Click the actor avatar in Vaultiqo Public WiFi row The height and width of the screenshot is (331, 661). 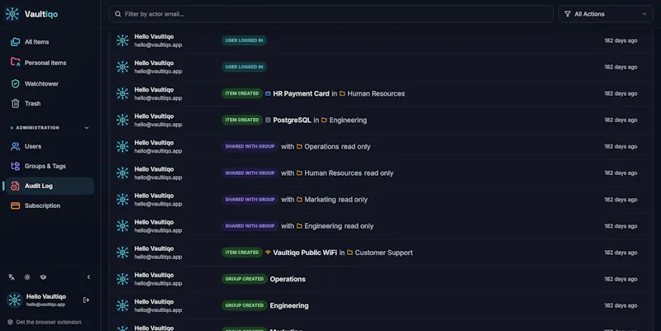pyautogui.click(x=122, y=253)
